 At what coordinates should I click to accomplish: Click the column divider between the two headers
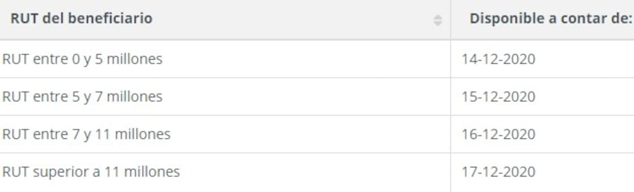coord(450,19)
